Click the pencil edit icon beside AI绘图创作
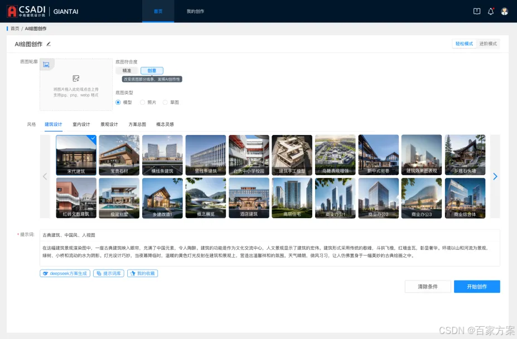This screenshot has width=517, height=339. coord(49,44)
